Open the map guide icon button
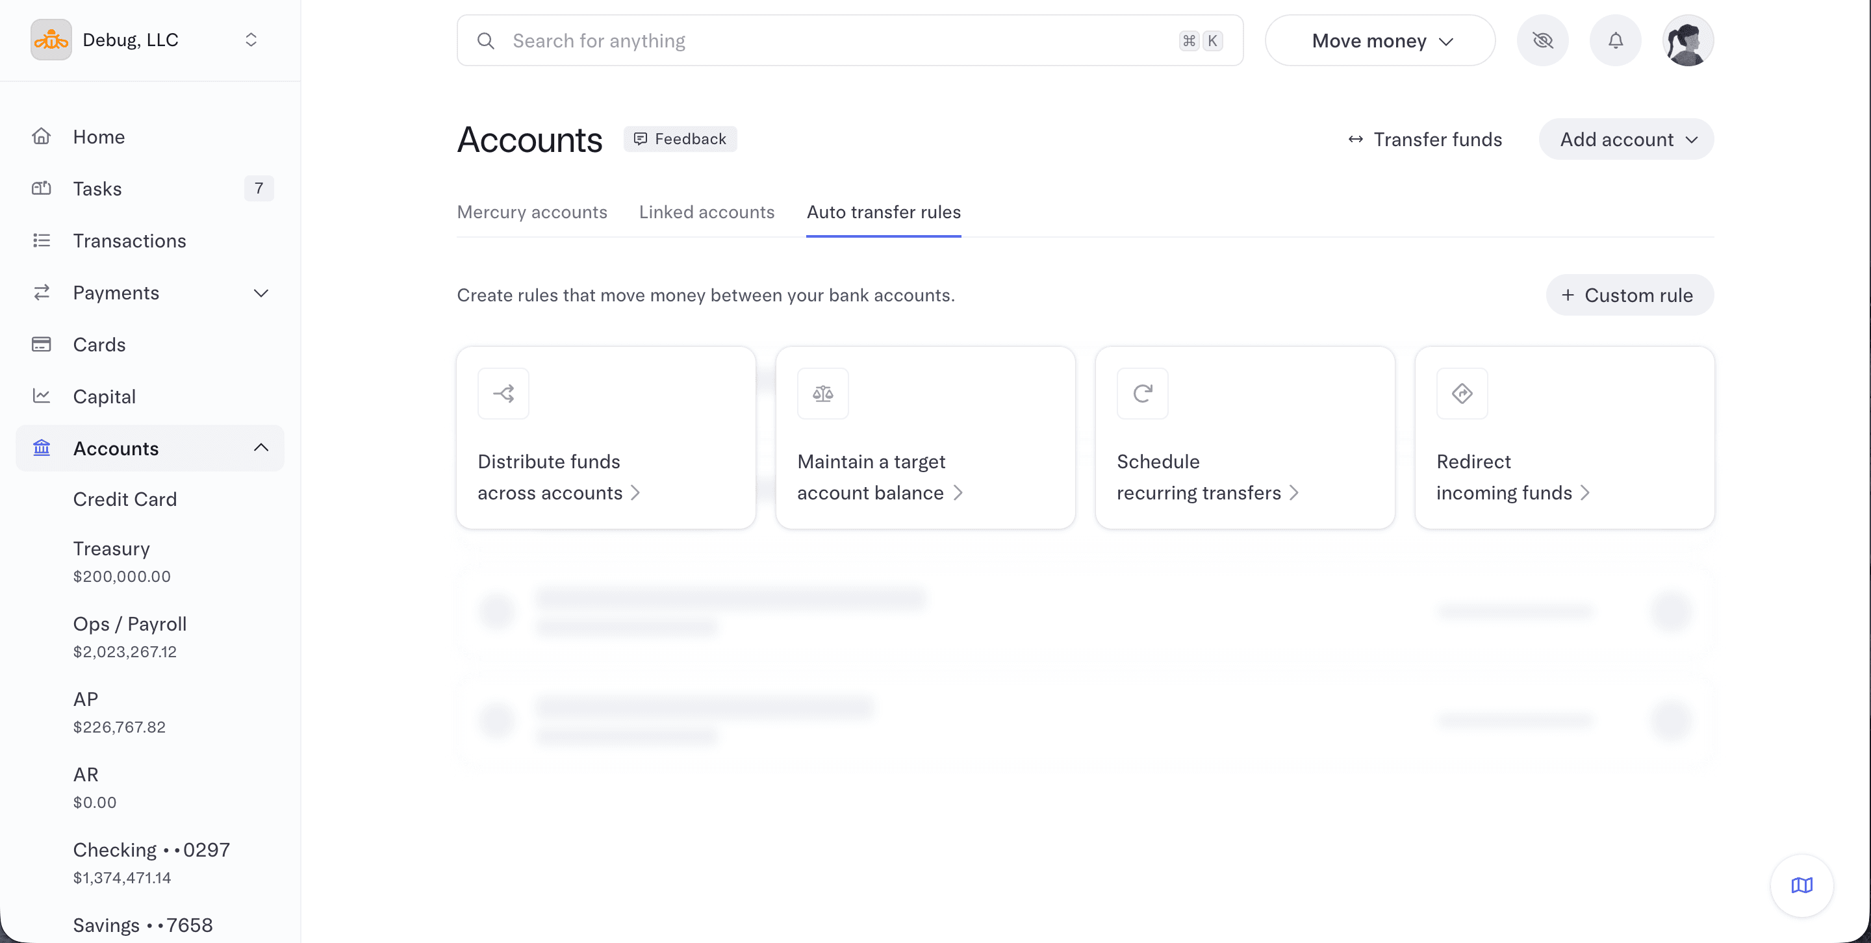 point(1801,885)
